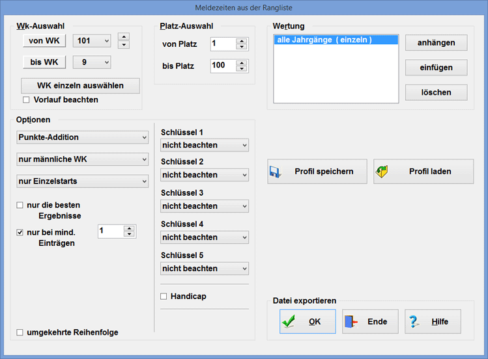Viewport: 488px width, 359px height.
Task: Expand the nur Einzelstarts dropdown
Action: [x=82, y=181]
